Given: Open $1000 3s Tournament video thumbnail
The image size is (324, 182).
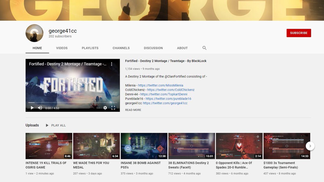Looking at the screenshot, I should [x=287, y=146].
